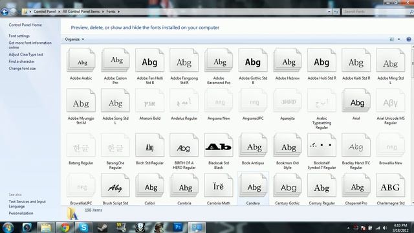Screen dimensions: 414x233
Task: Select the Adobe Heiti Std R font
Action: point(321,60)
